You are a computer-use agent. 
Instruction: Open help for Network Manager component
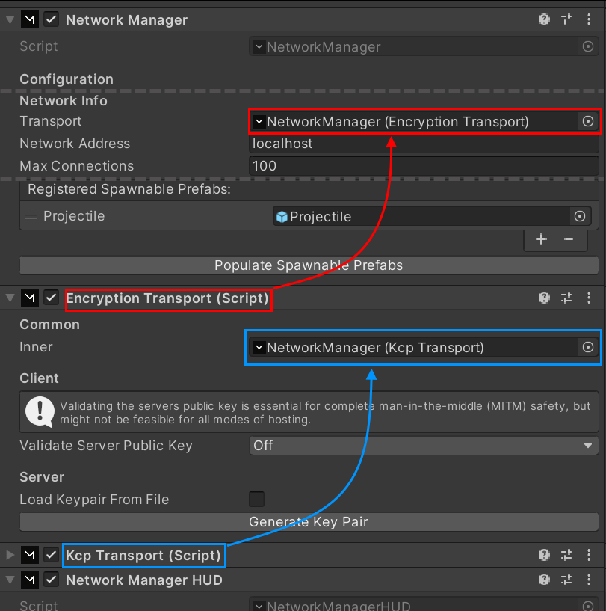[x=545, y=20]
